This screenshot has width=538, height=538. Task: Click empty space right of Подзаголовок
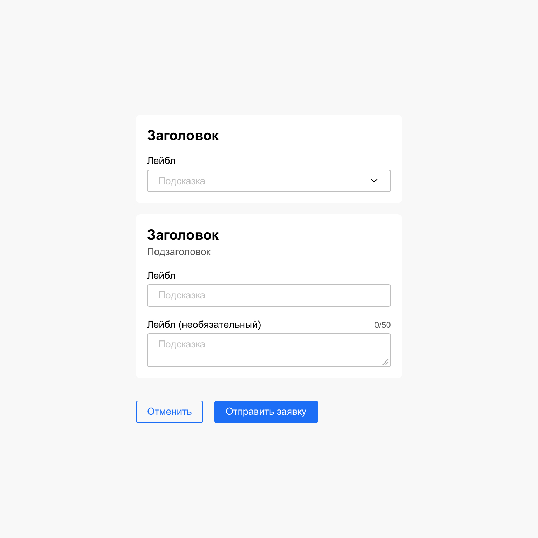coord(301,252)
